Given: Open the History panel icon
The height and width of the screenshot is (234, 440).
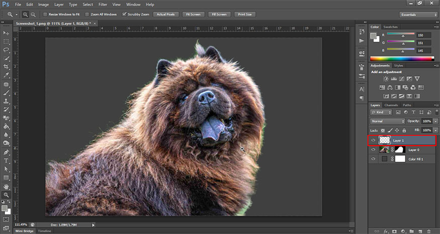Looking at the screenshot, I should 362,32.
